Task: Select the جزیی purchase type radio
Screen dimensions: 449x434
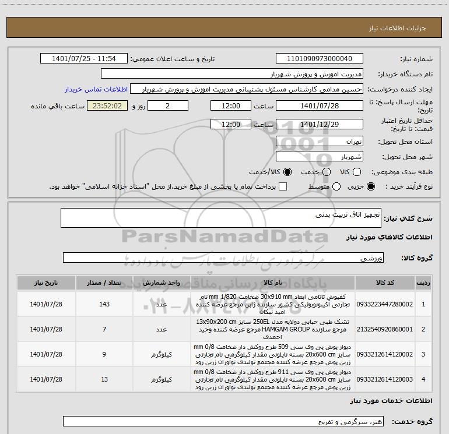Action: pos(370,186)
